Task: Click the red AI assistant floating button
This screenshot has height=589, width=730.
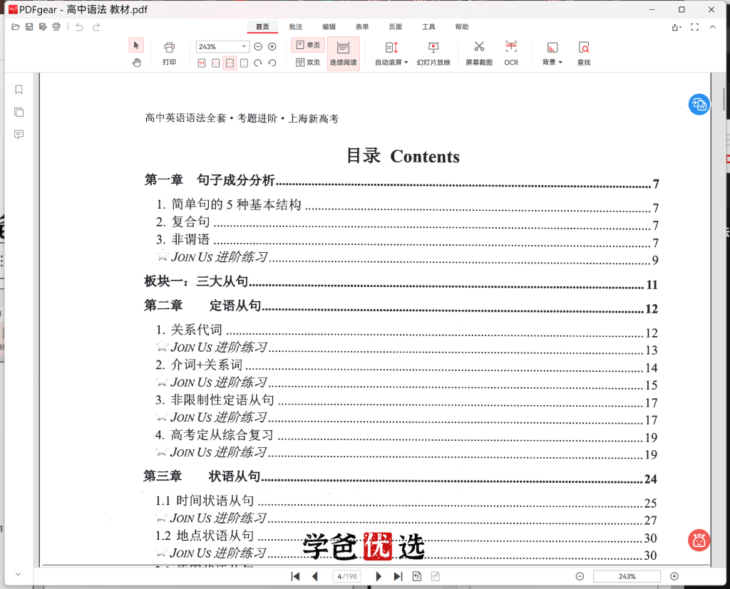Action: coord(699,540)
